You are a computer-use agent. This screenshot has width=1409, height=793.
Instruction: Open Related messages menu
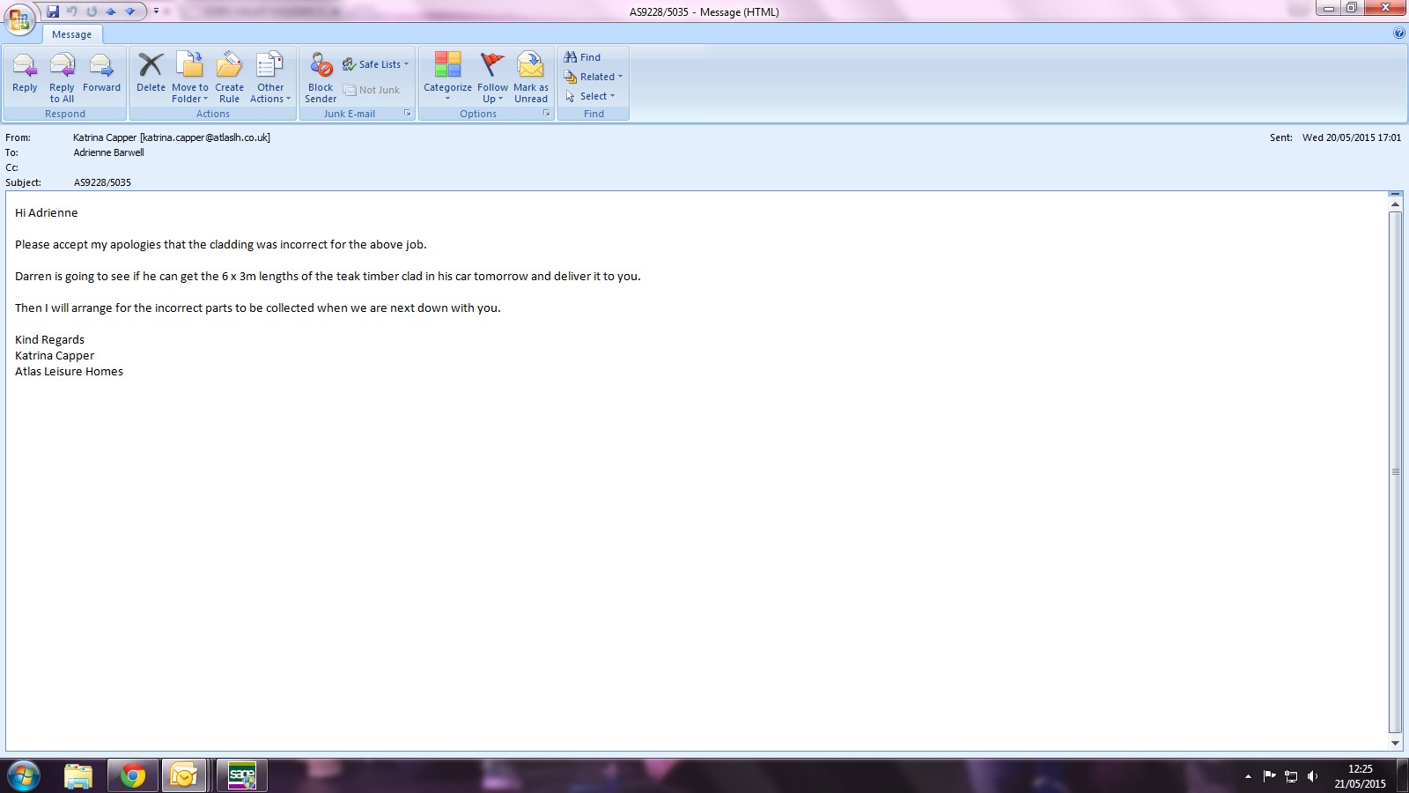594,77
